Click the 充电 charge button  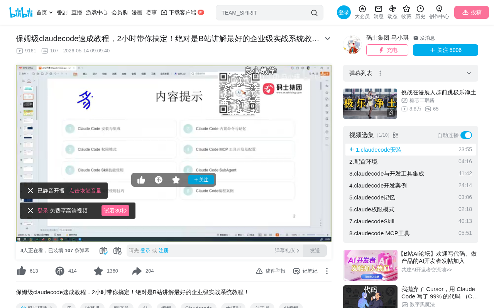pos(387,50)
